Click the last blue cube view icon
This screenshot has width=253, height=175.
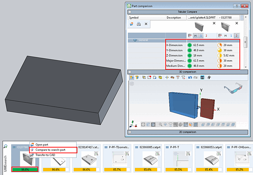pyautogui.click(x=233, y=125)
